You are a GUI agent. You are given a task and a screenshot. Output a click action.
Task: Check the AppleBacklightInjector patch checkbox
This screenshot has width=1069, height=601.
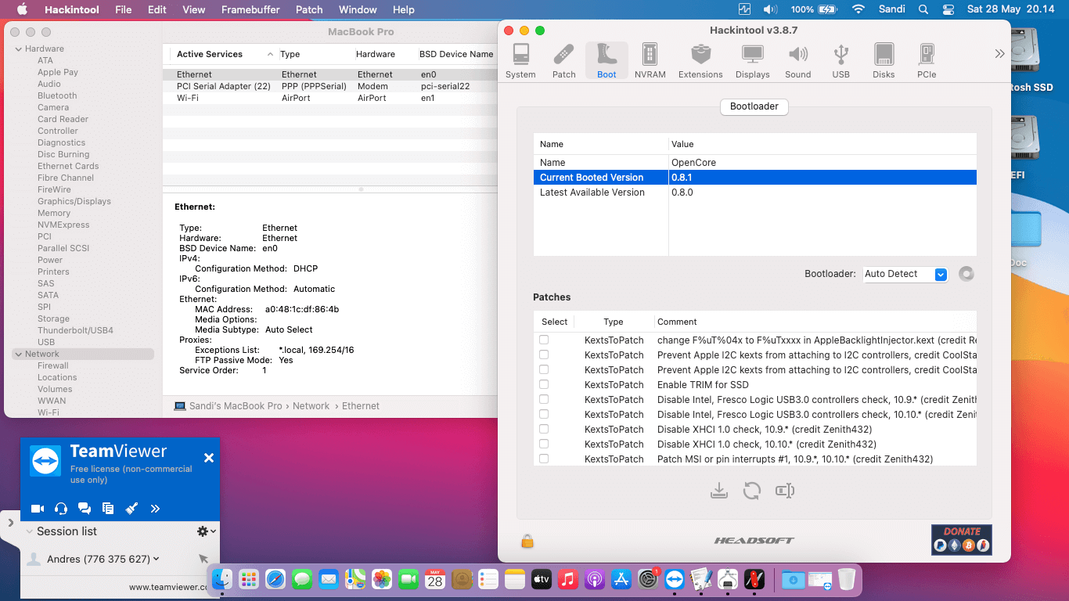pyautogui.click(x=544, y=340)
